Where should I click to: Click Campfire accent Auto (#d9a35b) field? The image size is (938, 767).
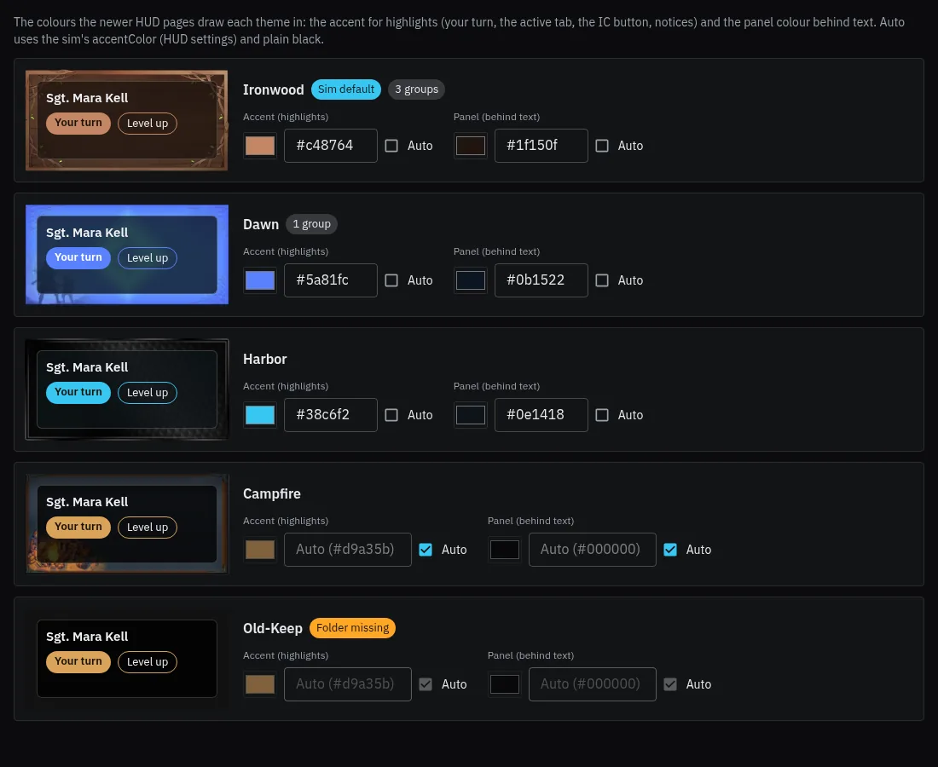click(x=348, y=549)
